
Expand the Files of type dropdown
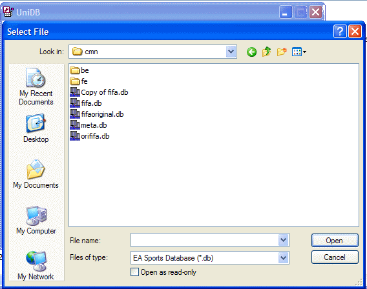point(284,258)
